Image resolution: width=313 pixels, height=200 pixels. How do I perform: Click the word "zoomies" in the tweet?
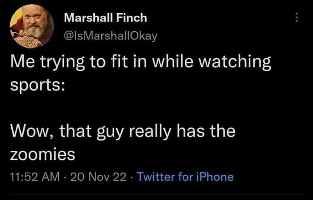(42, 154)
